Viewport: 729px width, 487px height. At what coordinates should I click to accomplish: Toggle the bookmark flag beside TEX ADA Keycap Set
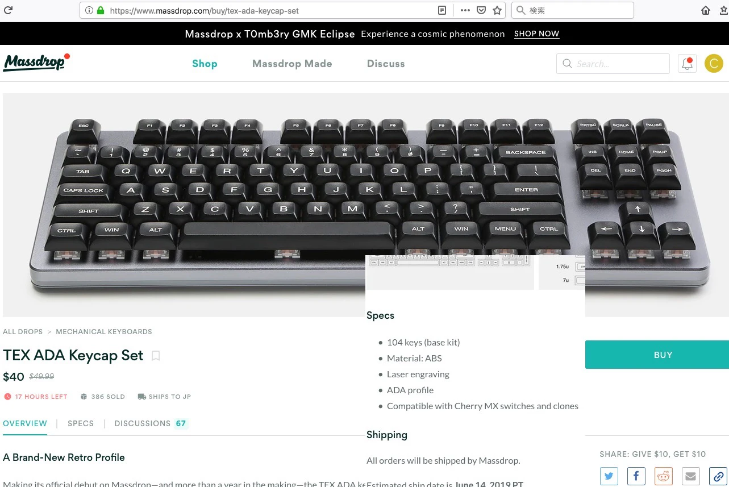156,356
